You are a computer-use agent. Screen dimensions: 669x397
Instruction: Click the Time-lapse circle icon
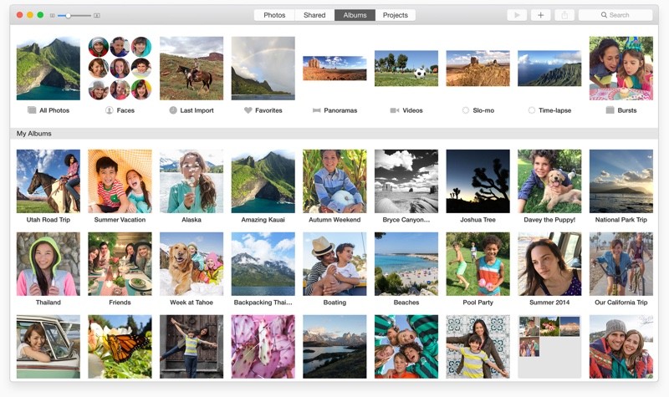coord(532,110)
